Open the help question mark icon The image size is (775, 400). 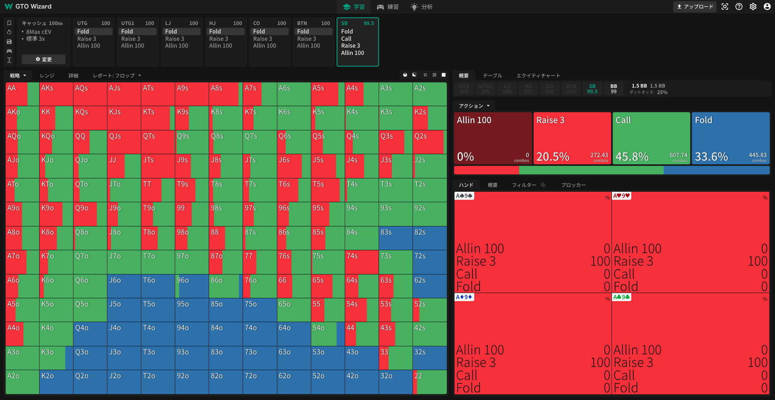point(739,6)
